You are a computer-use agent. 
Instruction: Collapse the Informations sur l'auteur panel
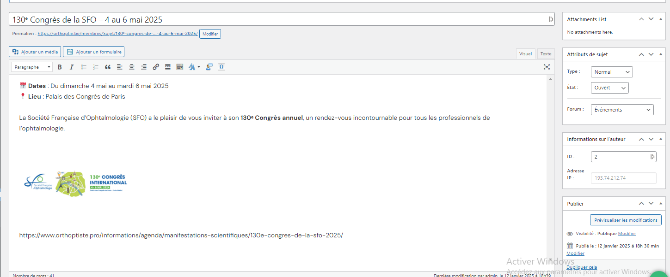(661, 139)
